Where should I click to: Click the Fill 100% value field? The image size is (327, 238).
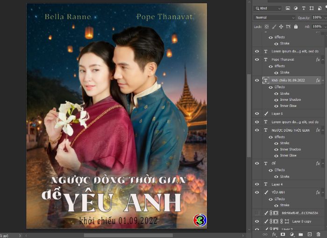point(317,27)
